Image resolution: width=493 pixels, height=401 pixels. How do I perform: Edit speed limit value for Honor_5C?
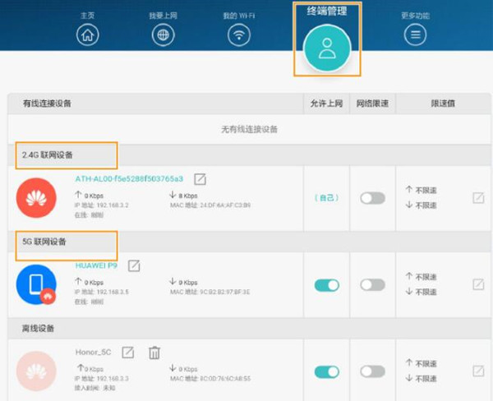pyautogui.click(x=478, y=371)
